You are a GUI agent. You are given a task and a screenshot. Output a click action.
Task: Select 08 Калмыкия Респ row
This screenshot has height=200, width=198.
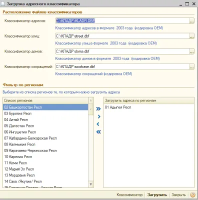tap(45, 144)
